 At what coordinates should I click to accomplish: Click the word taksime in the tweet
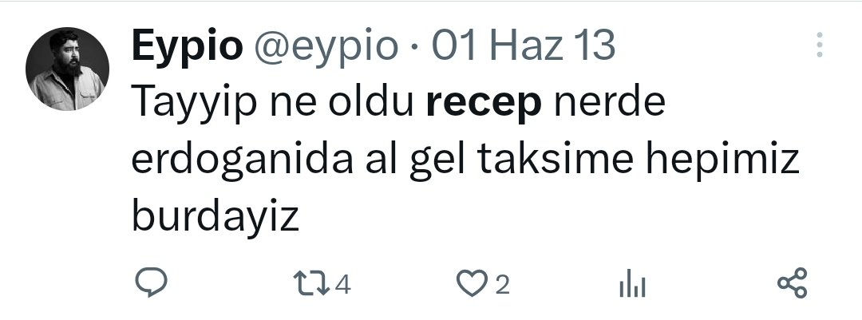(x=554, y=158)
